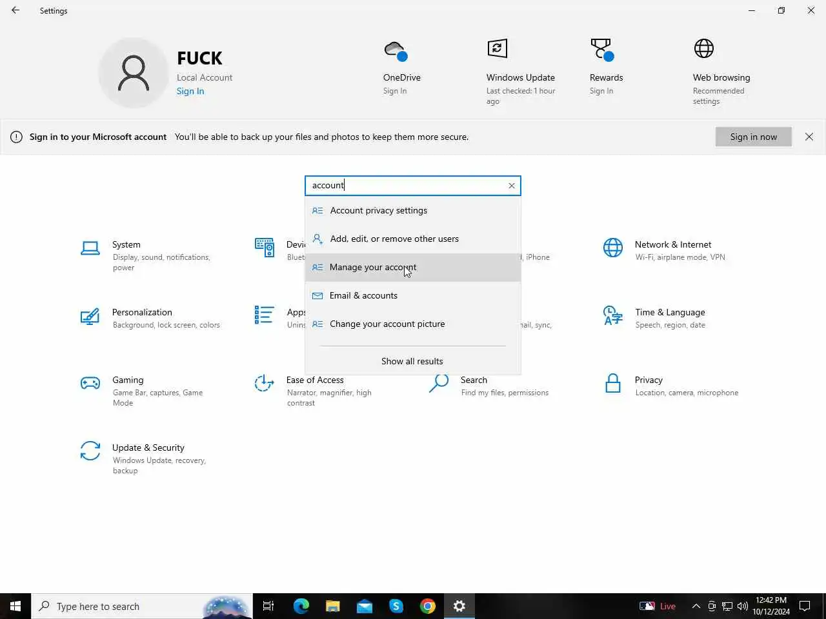Open the Ease of Access icon
Image resolution: width=826 pixels, height=619 pixels.
click(x=265, y=384)
